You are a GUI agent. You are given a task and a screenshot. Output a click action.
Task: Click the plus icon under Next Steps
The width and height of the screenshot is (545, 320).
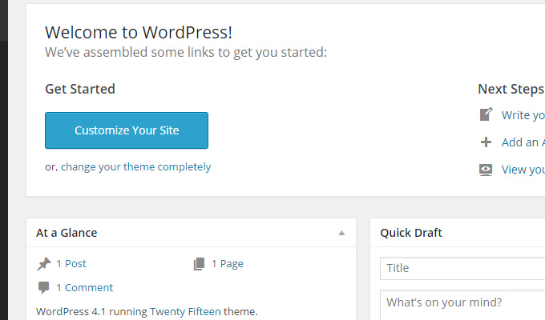486,142
